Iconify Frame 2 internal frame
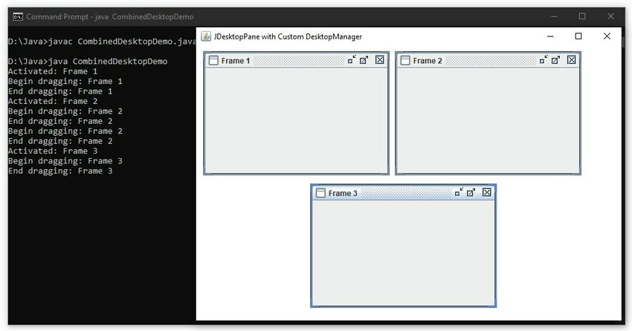 (x=544, y=60)
